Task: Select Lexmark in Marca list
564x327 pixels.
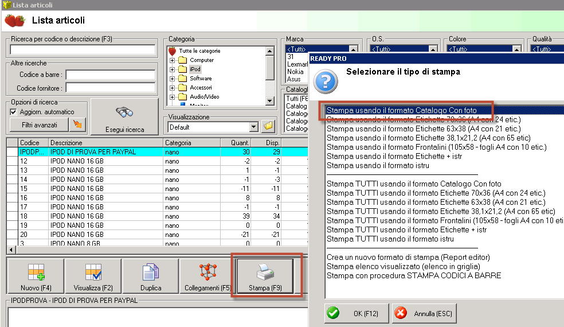Action: click(297, 64)
